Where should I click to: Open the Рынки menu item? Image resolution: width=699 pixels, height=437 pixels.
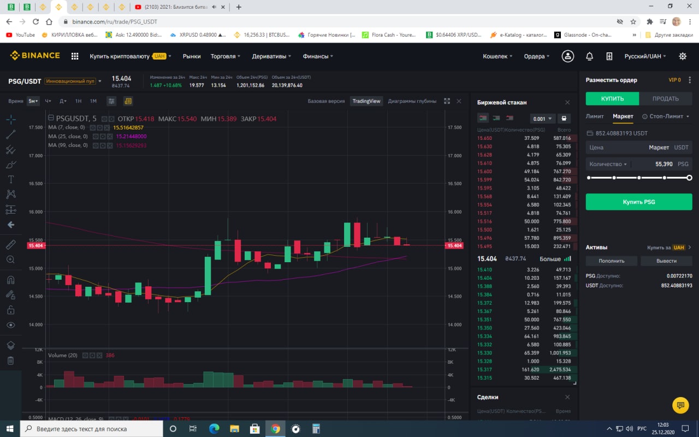[192, 56]
